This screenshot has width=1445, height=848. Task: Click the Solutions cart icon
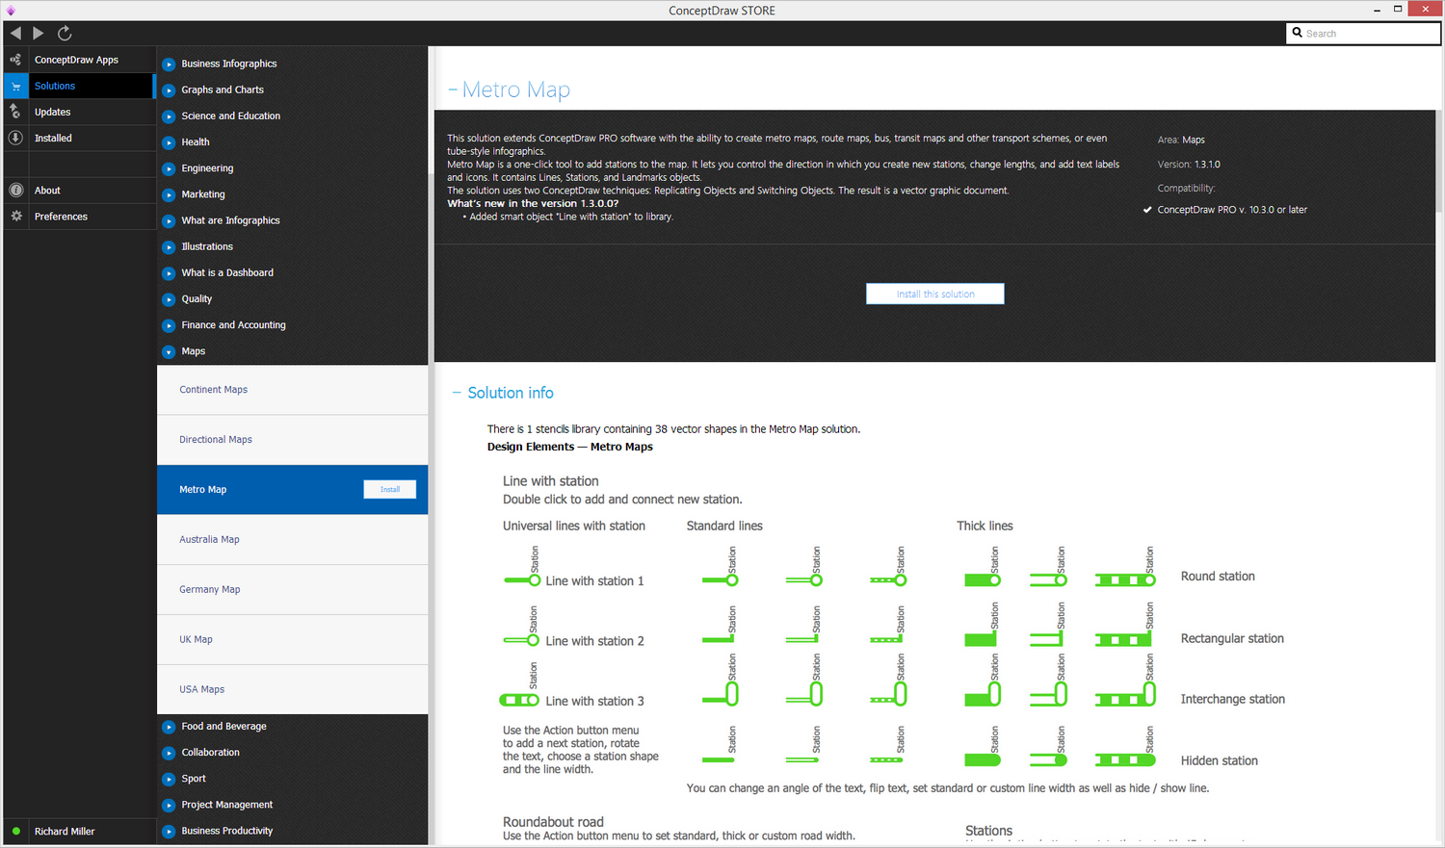[15, 86]
